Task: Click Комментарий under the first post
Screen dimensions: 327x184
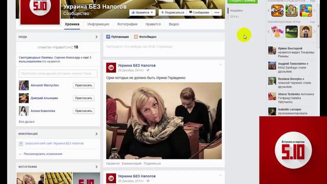Action: (x=132, y=164)
